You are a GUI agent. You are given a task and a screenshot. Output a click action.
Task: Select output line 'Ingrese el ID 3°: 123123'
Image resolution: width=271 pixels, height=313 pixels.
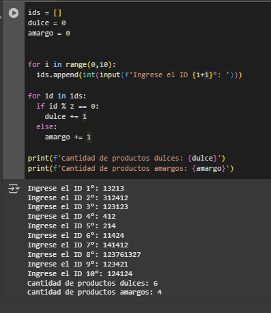78,207
